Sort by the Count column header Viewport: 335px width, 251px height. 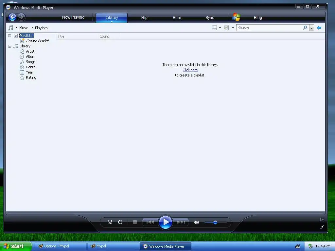[109, 36]
